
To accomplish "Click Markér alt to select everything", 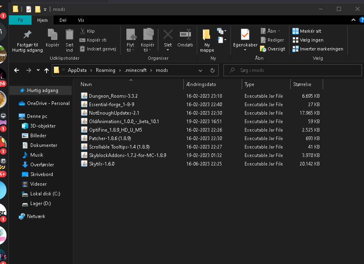I will 307,31.
